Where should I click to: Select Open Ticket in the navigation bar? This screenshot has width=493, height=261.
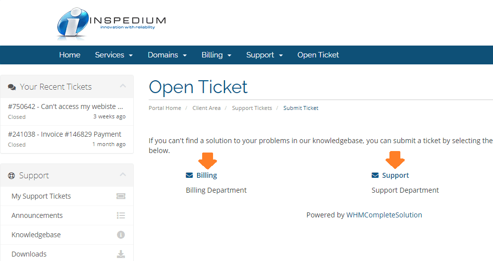point(318,55)
